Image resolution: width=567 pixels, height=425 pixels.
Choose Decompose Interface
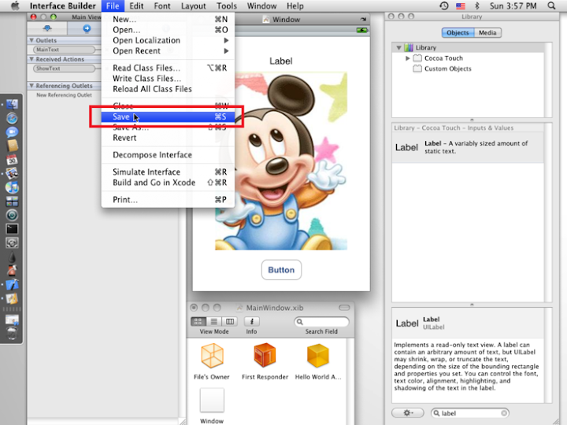click(x=168, y=155)
